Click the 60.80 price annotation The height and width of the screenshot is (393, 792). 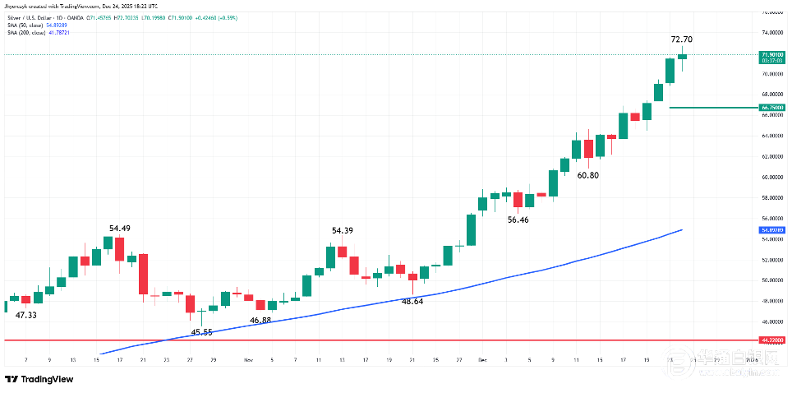coord(587,175)
